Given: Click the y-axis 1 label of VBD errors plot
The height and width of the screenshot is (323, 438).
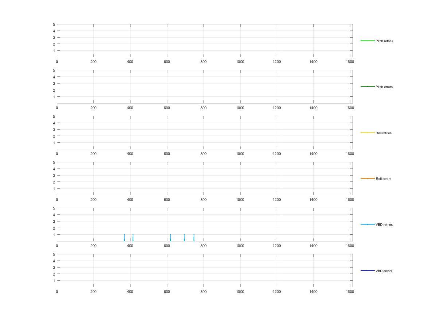Looking at the screenshot, I should tap(54, 281).
